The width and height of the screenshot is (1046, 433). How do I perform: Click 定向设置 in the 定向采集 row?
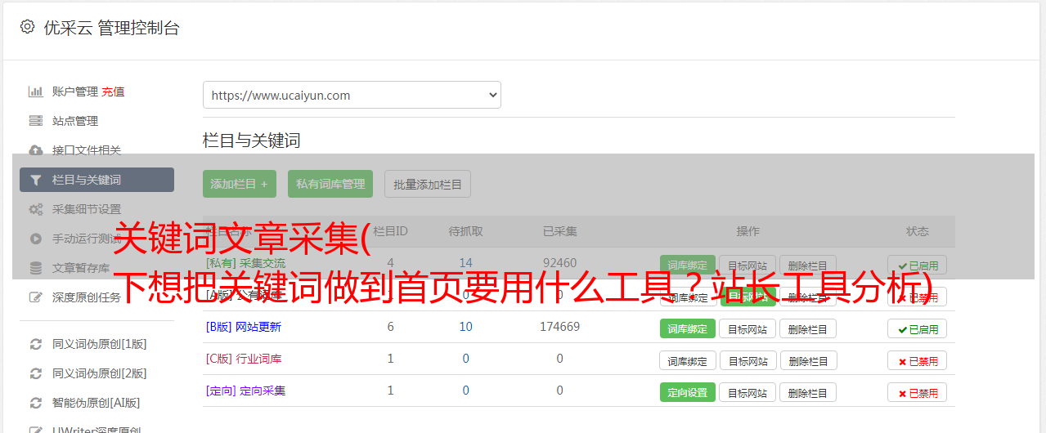(x=687, y=392)
